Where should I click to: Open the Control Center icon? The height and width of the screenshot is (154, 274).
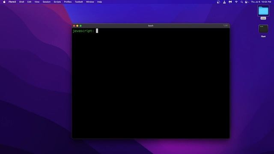point(247,2)
